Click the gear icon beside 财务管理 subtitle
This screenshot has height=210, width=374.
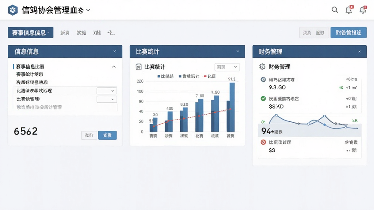pyautogui.click(x=262, y=67)
